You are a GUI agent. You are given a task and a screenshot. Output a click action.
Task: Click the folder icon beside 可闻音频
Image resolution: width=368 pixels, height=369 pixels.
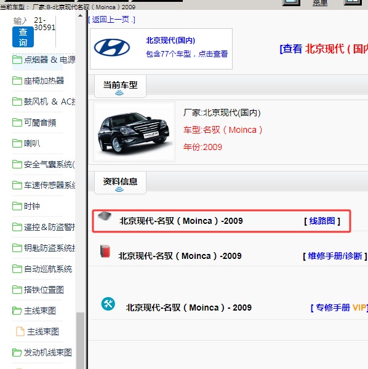pyautogui.click(x=17, y=122)
